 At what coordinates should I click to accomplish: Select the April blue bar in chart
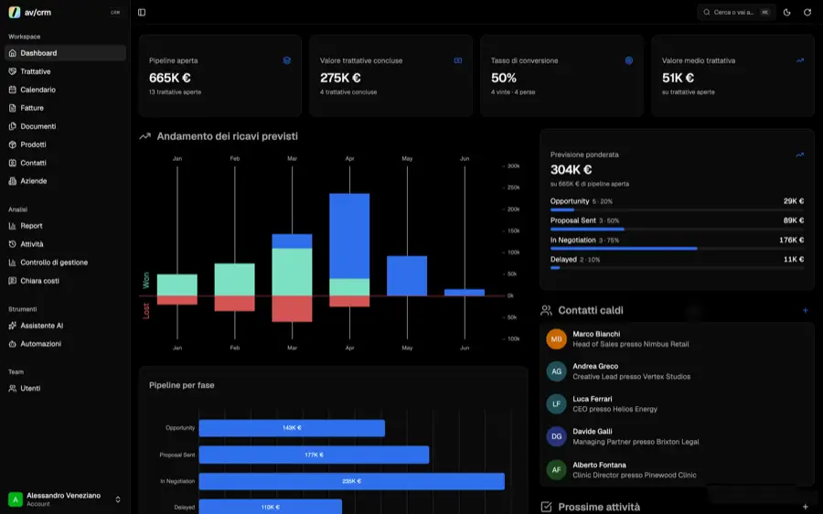click(x=349, y=236)
